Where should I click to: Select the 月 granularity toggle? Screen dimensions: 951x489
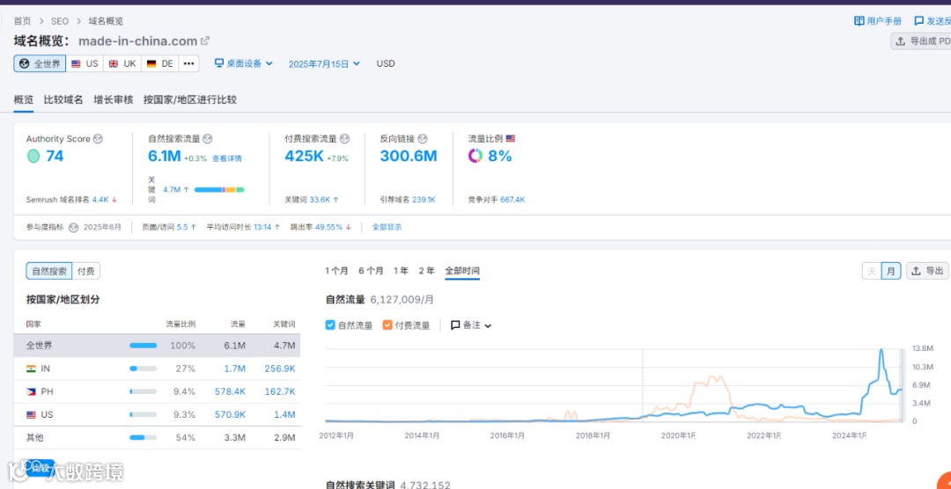tap(891, 271)
